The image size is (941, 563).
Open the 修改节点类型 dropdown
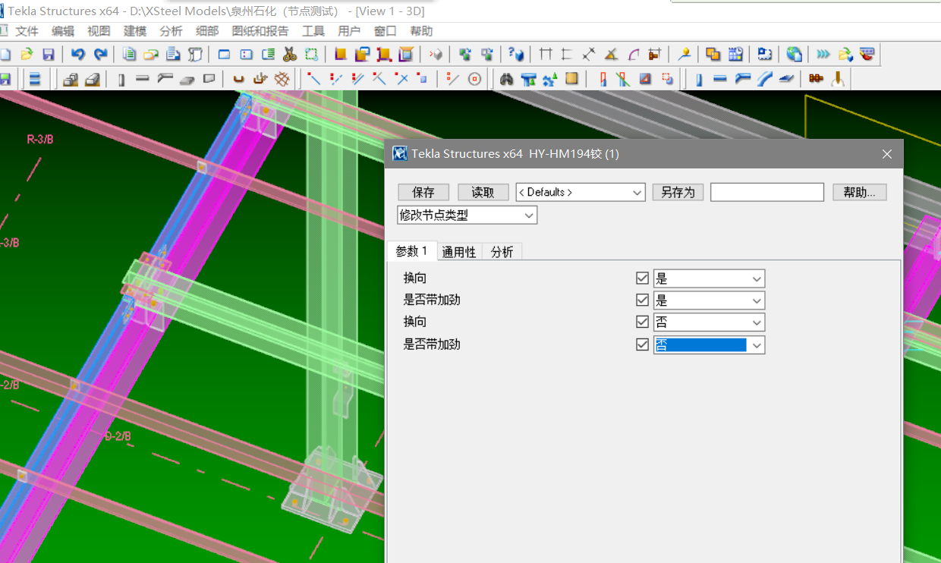(467, 215)
